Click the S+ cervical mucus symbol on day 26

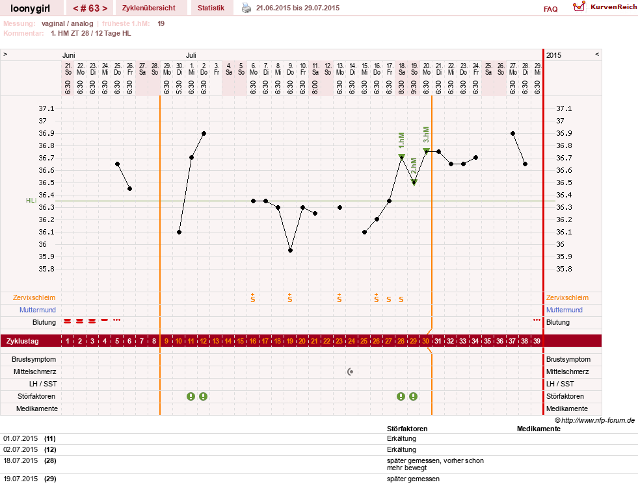click(x=377, y=297)
